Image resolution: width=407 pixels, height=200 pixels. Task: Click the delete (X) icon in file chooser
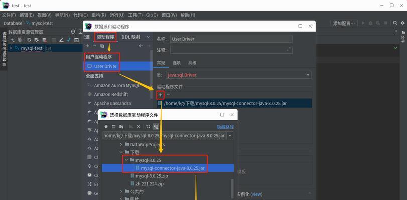[x=139, y=127]
